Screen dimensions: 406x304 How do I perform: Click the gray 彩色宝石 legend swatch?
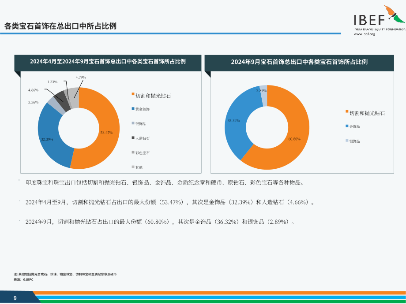pos(133,152)
